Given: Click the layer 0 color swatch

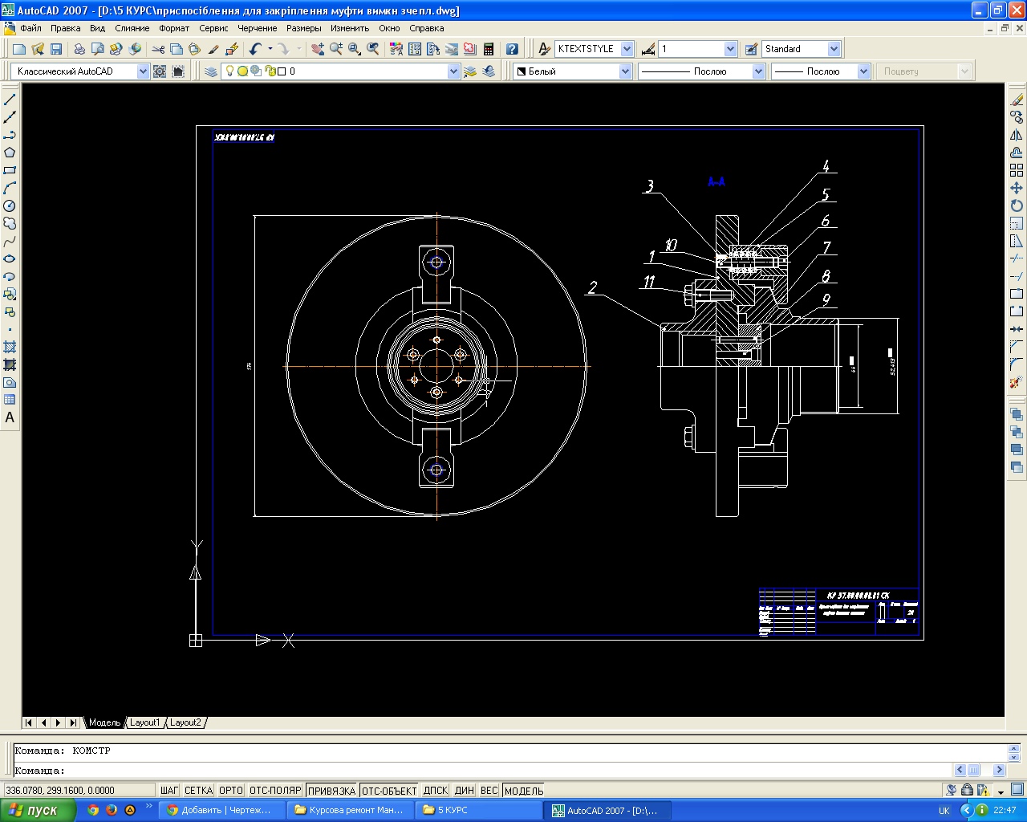Looking at the screenshot, I should (x=282, y=71).
